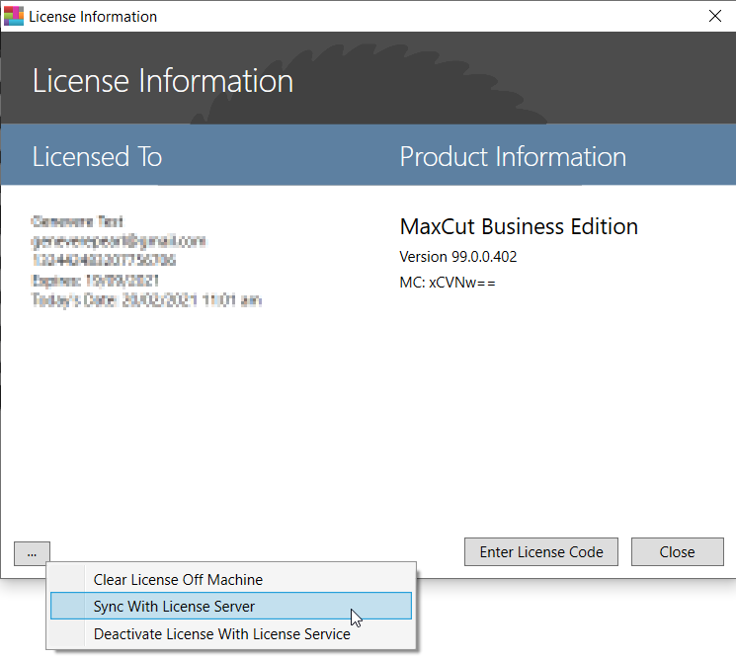This screenshot has width=736, height=660.
Task: Click the Close button at bottom right
Action: 677,552
